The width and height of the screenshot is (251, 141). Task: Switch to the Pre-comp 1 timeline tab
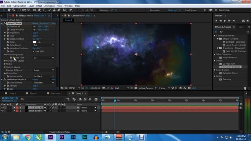pos(56,93)
